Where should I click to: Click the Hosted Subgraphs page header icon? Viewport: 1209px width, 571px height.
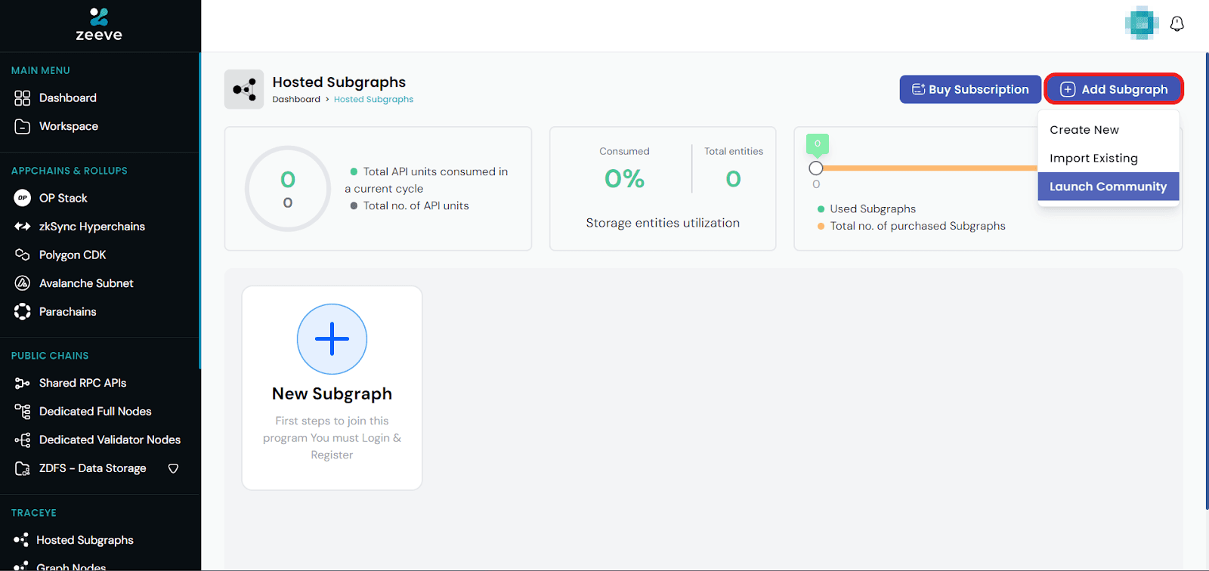click(244, 89)
